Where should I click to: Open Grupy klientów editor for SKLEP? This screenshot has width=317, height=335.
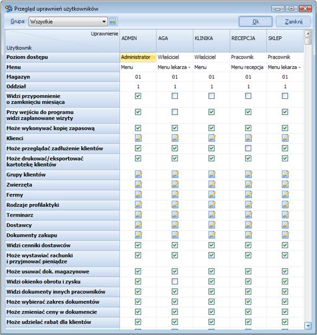pyautogui.click(x=285, y=174)
